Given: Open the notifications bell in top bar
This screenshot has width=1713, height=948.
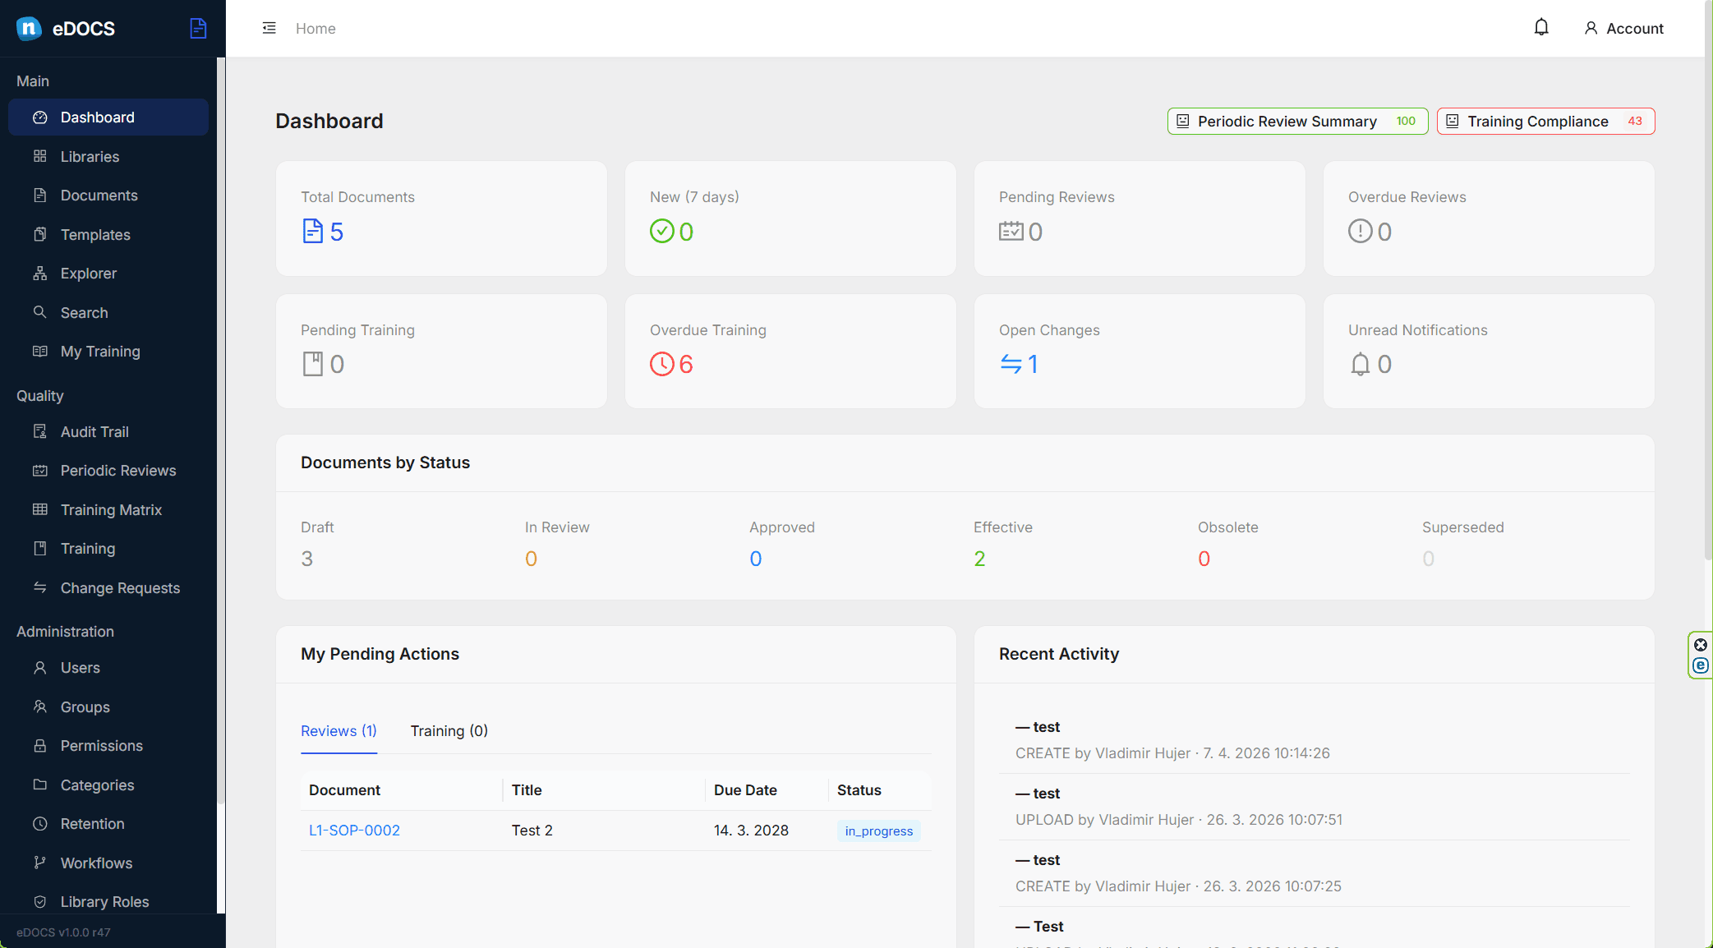Looking at the screenshot, I should (1541, 27).
